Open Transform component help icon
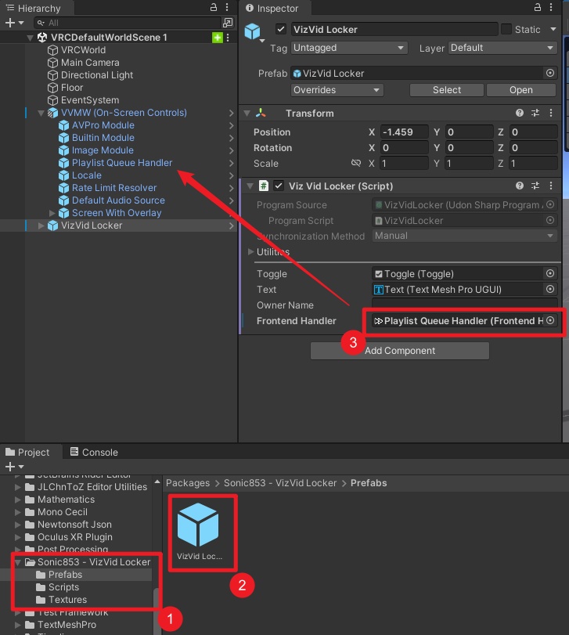Viewport: 569px width, 635px height. point(520,113)
